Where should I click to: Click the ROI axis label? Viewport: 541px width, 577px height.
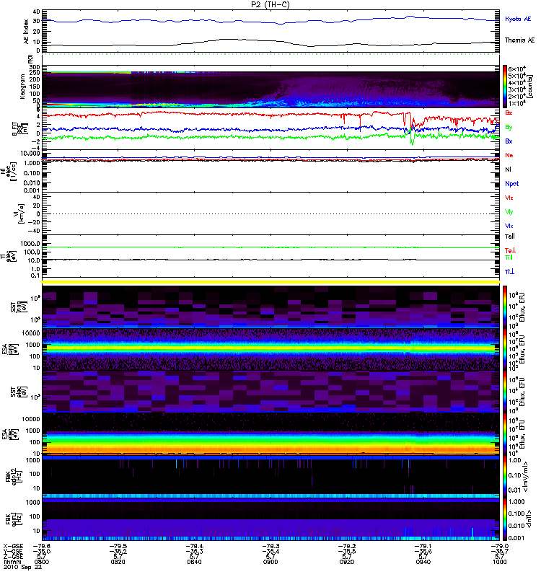click(30, 59)
